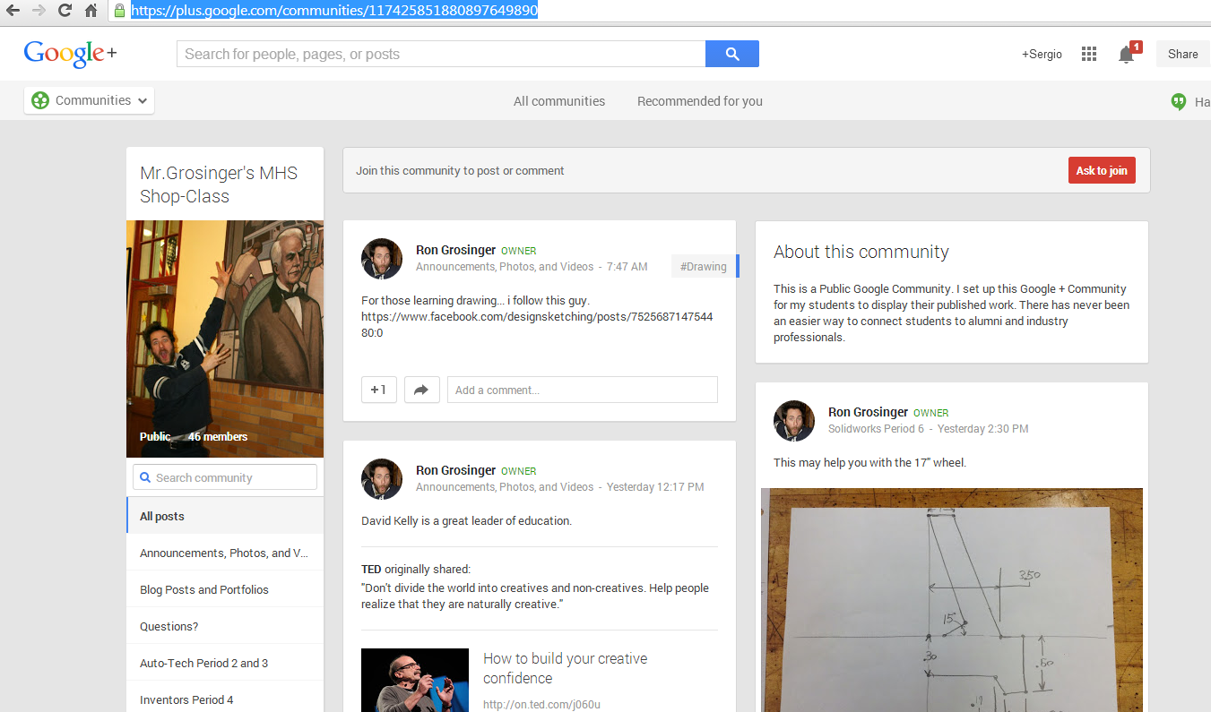Switch to Recommended for you tab
This screenshot has width=1211, height=712.
pyautogui.click(x=700, y=101)
